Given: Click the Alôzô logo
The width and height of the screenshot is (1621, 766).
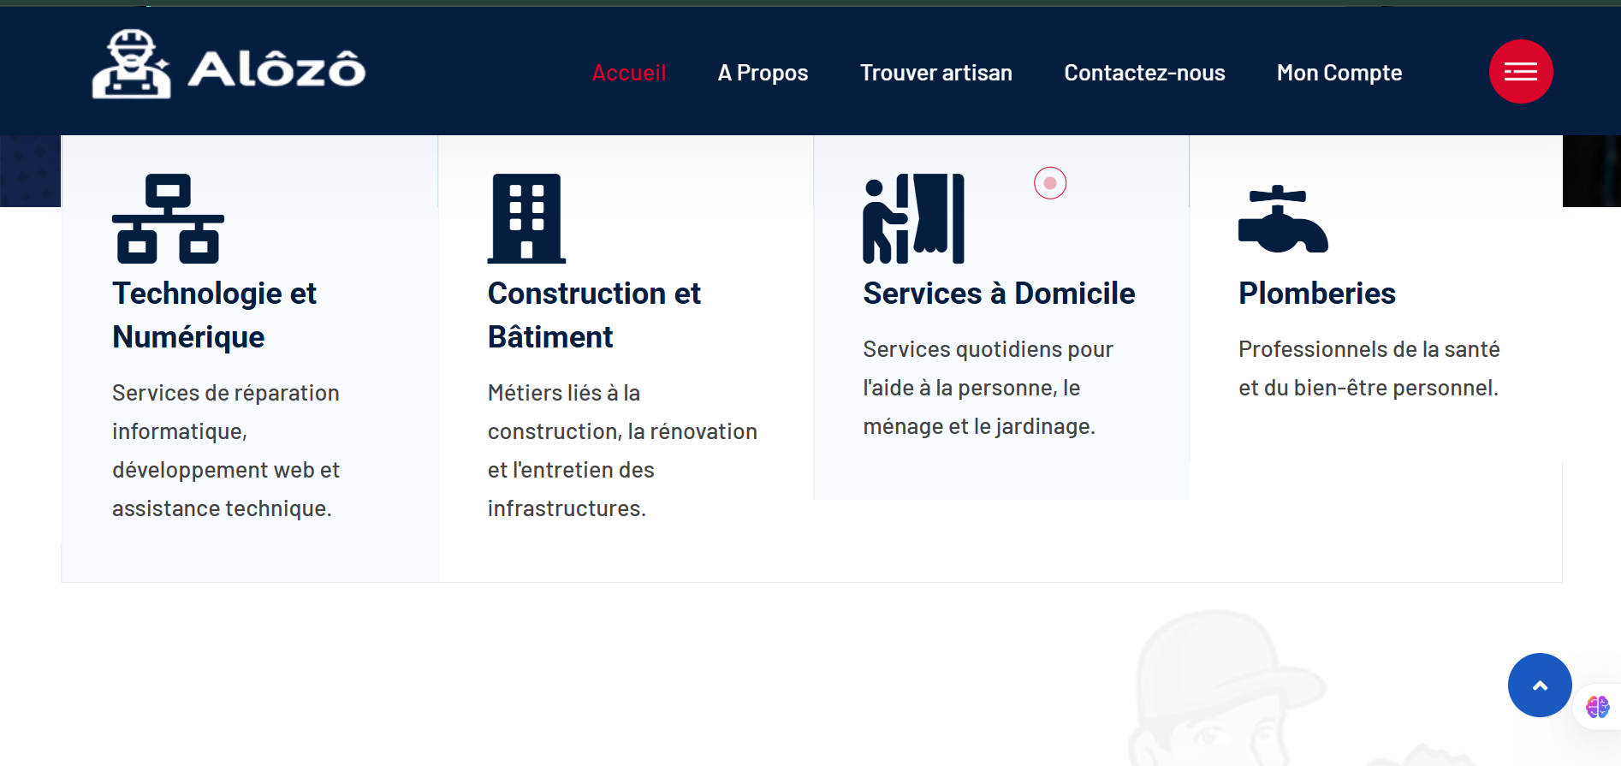Looking at the screenshot, I should (229, 65).
